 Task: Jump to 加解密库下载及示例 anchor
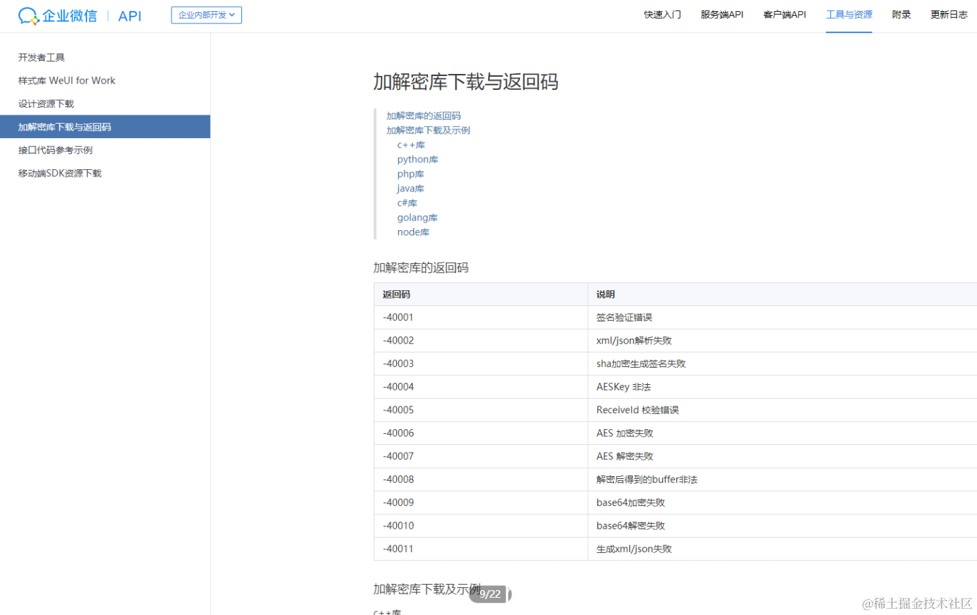429,130
